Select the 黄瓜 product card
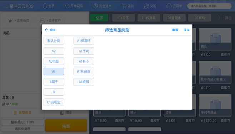235x134 pixels. click(215, 39)
